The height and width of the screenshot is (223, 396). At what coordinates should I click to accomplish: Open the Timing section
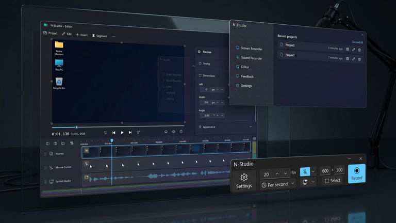click(205, 63)
